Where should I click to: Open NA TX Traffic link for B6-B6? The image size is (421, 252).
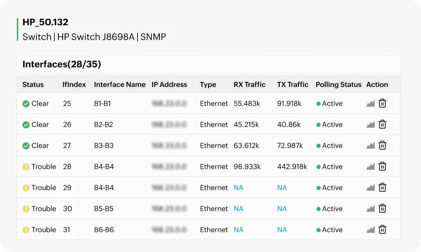point(282,230)
